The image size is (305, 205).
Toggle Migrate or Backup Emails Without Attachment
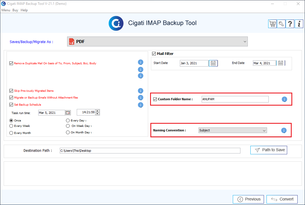click(x=11, y=98)
